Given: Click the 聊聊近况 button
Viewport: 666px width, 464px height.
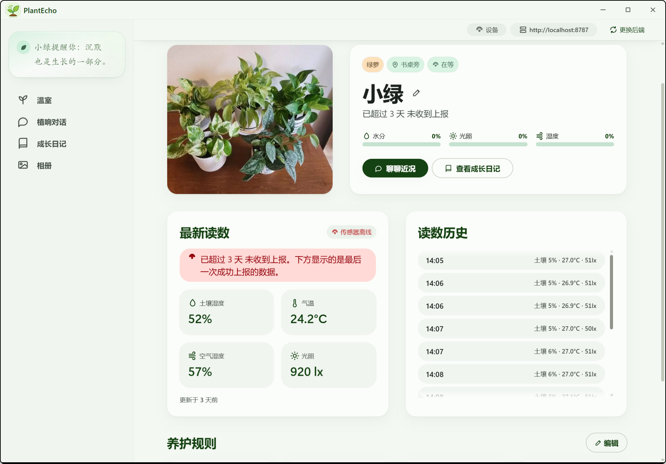Looking at the screenshot, I should pos(395,169).
